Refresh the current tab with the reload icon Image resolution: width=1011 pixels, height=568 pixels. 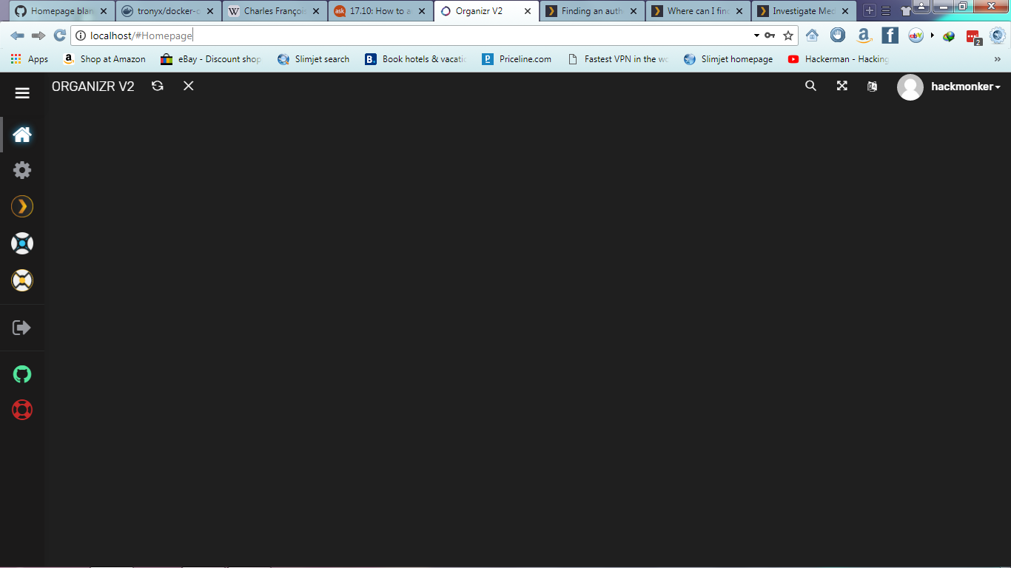tap(157, 86)
